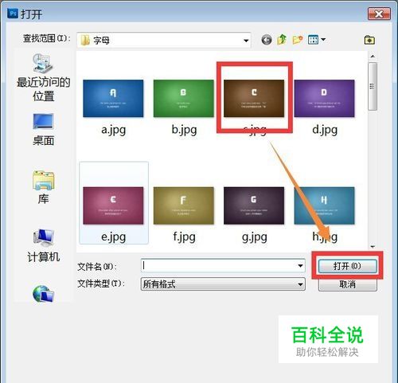The height and width of the screenshot is (383, 398).
Task: Open the Network globe icon in sidebar
Action: click(x=43, y=294)
